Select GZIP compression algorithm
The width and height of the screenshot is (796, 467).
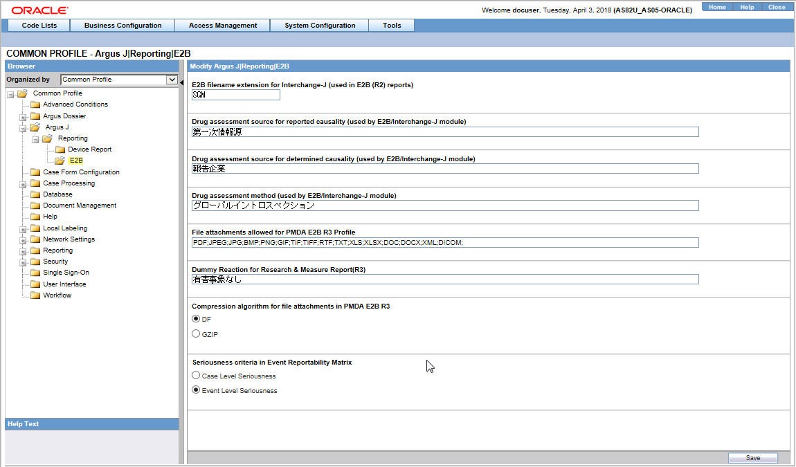click(196, 334)
